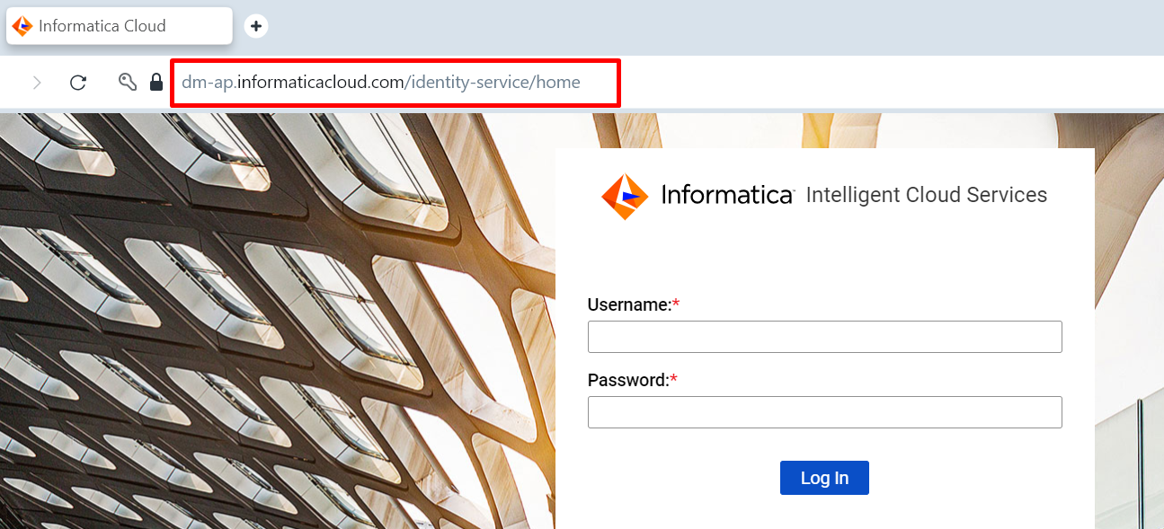The height and width of the screenshot is (529, 1164).
Task: Open the saved passwords key icon
Action: [128, 83]
